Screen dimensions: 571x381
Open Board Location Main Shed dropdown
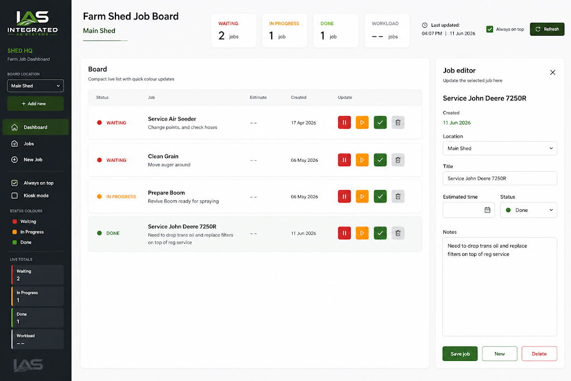(35, 85)
